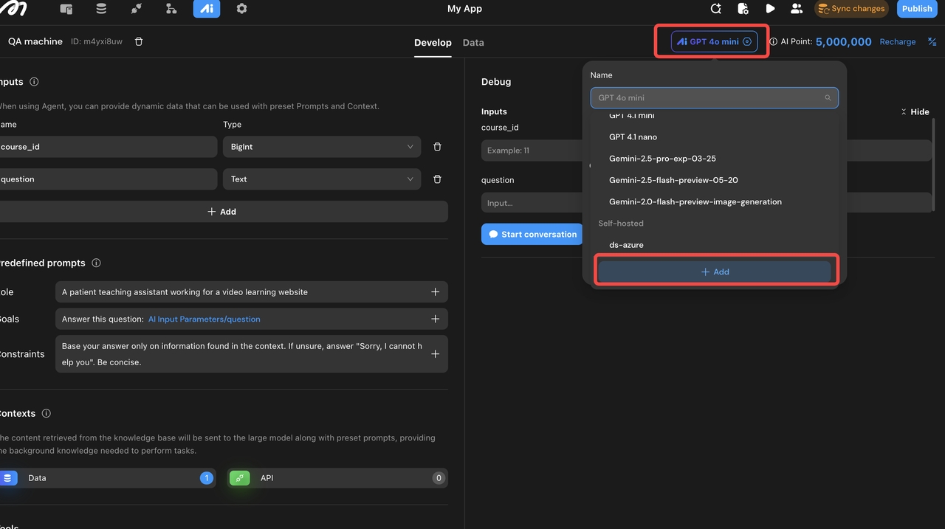Click the API plug connector icon
The height and width of the screenshot is (529, 945).
click(x=136, y=9)
